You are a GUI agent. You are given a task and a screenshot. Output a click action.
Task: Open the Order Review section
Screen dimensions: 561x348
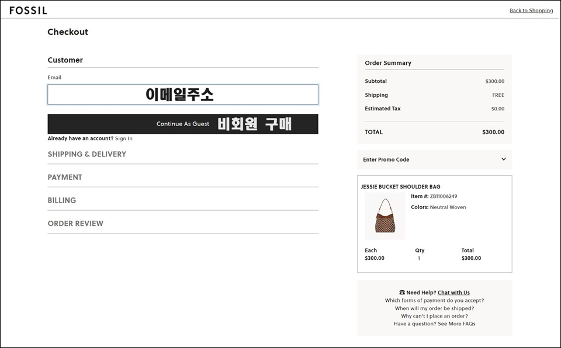click(x=183, y=224)
